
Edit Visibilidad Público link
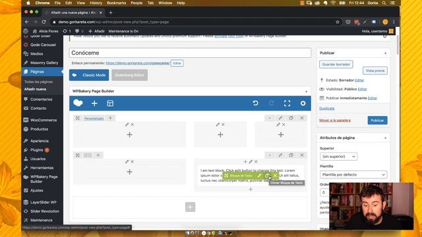click(362, 89)
